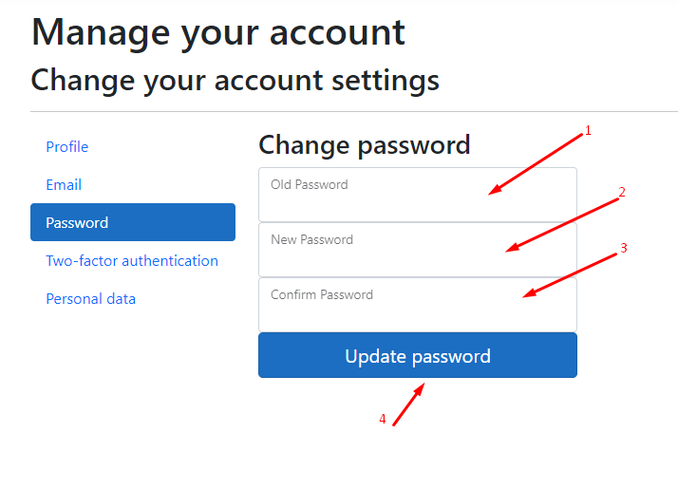The height and width of the screenshot is (489, 678).
Task: Click the "Manage your account" page title
Action: (x=218, y=32)
